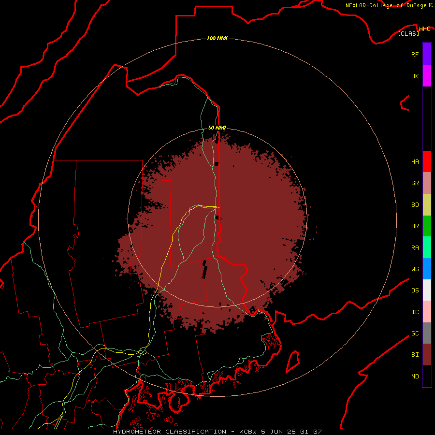
Task: Click the GR legend label
Action: 415,183
